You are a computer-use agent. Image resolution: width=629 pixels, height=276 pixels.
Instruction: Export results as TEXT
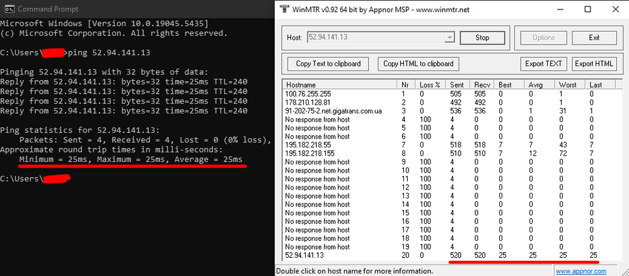(543, 64)
